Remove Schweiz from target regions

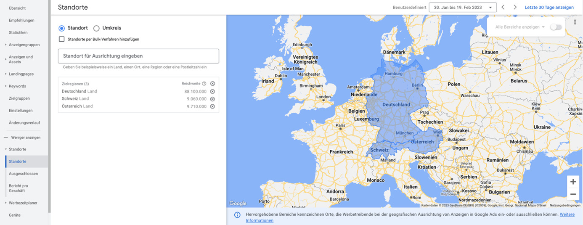pos(212,99)
